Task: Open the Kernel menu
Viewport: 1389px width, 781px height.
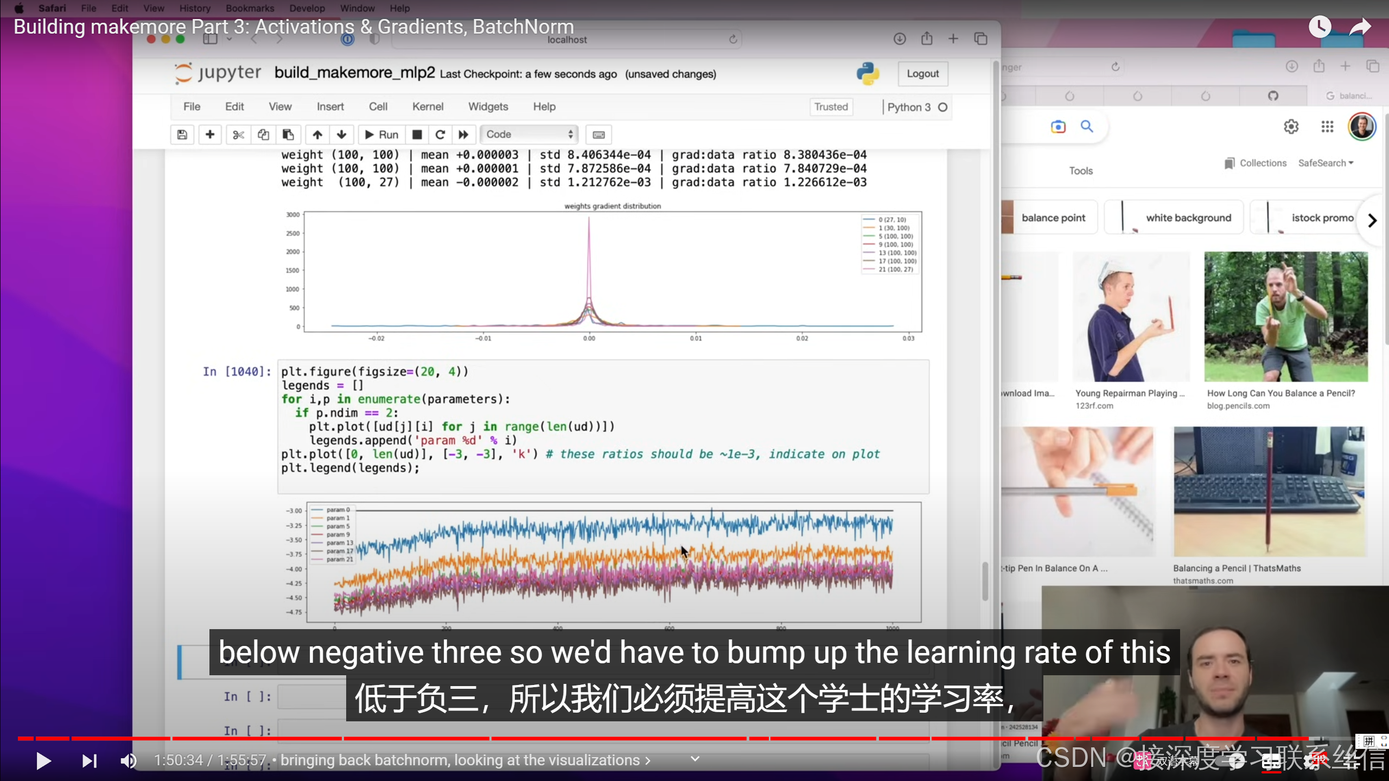Action: (x=428, y=107)
